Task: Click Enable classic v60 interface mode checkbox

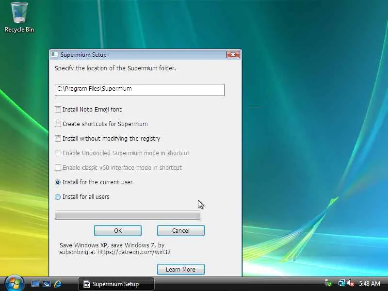Action: click(58, 168)
